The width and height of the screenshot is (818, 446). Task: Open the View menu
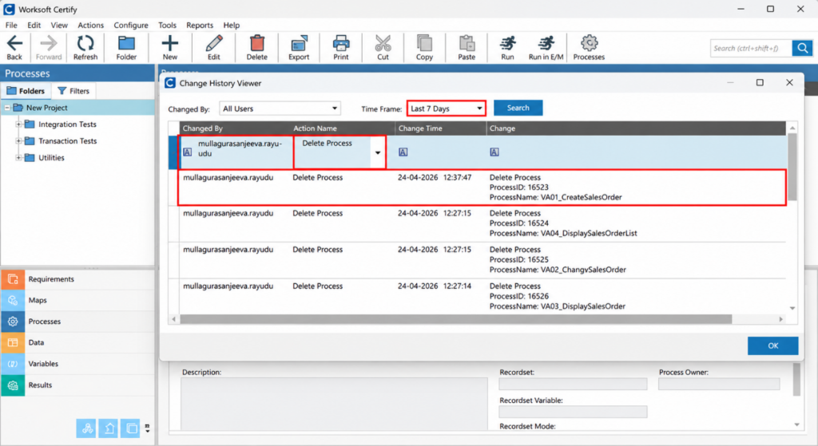tap(59, 25)
